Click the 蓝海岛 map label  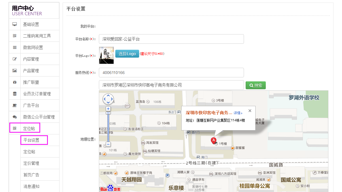(x=140, y=102)
